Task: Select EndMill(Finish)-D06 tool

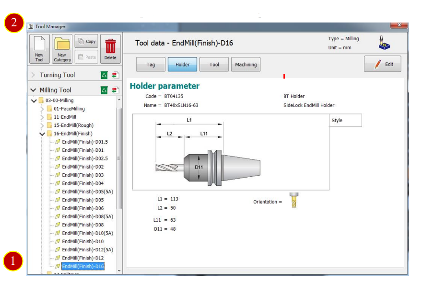Action: pos(82,208)
